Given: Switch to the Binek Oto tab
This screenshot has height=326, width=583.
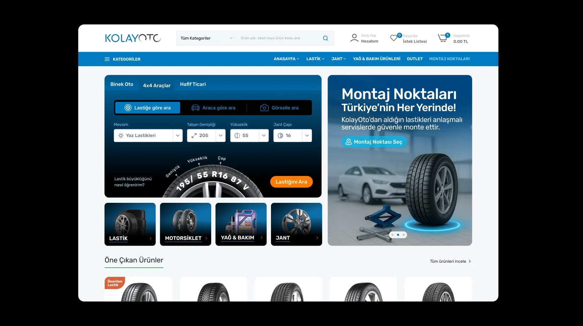Looking at the screenshot, I should pyautogui.click(x=122, y=84).
